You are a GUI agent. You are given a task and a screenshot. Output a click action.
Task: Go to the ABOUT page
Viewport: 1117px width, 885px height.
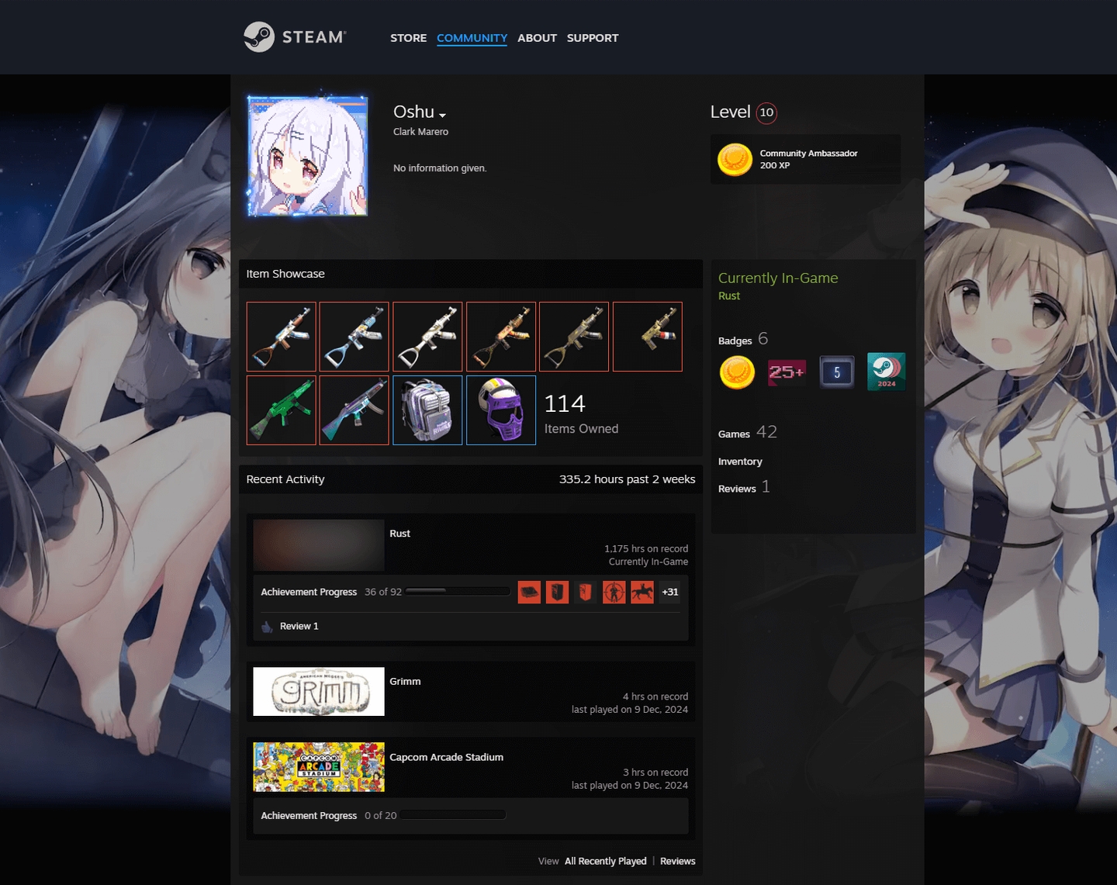tap(537, 38)
